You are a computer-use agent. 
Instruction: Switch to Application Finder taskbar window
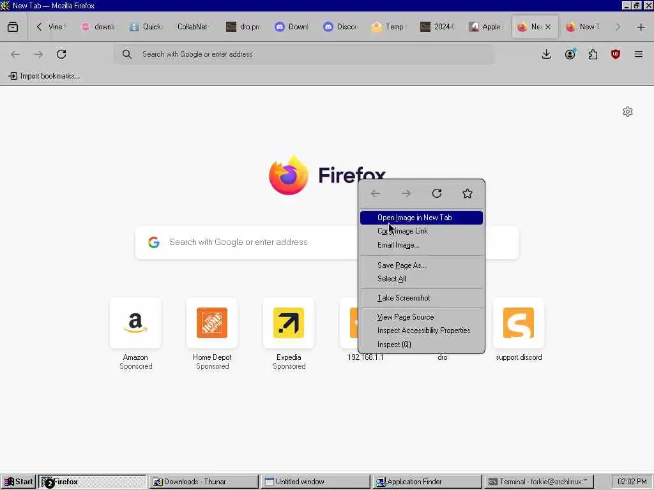pyautogui.click(x=427, y=482)
